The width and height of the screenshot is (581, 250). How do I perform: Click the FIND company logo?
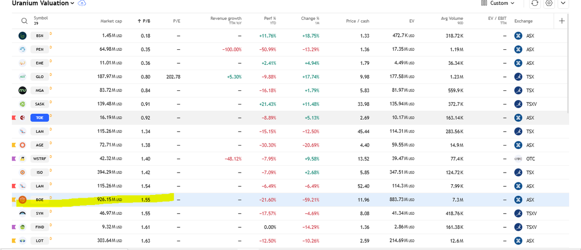tap(22, 227)
